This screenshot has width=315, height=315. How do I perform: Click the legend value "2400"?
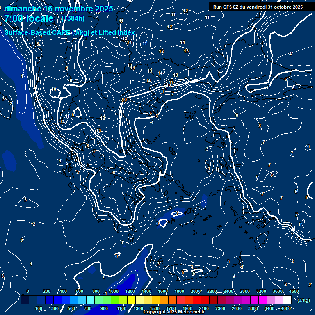[x=228, y=291]
